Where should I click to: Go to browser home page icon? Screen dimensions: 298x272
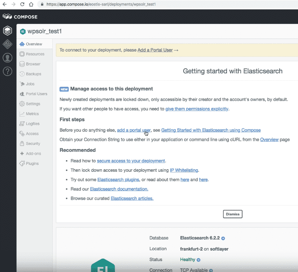(x=31, y=4)
